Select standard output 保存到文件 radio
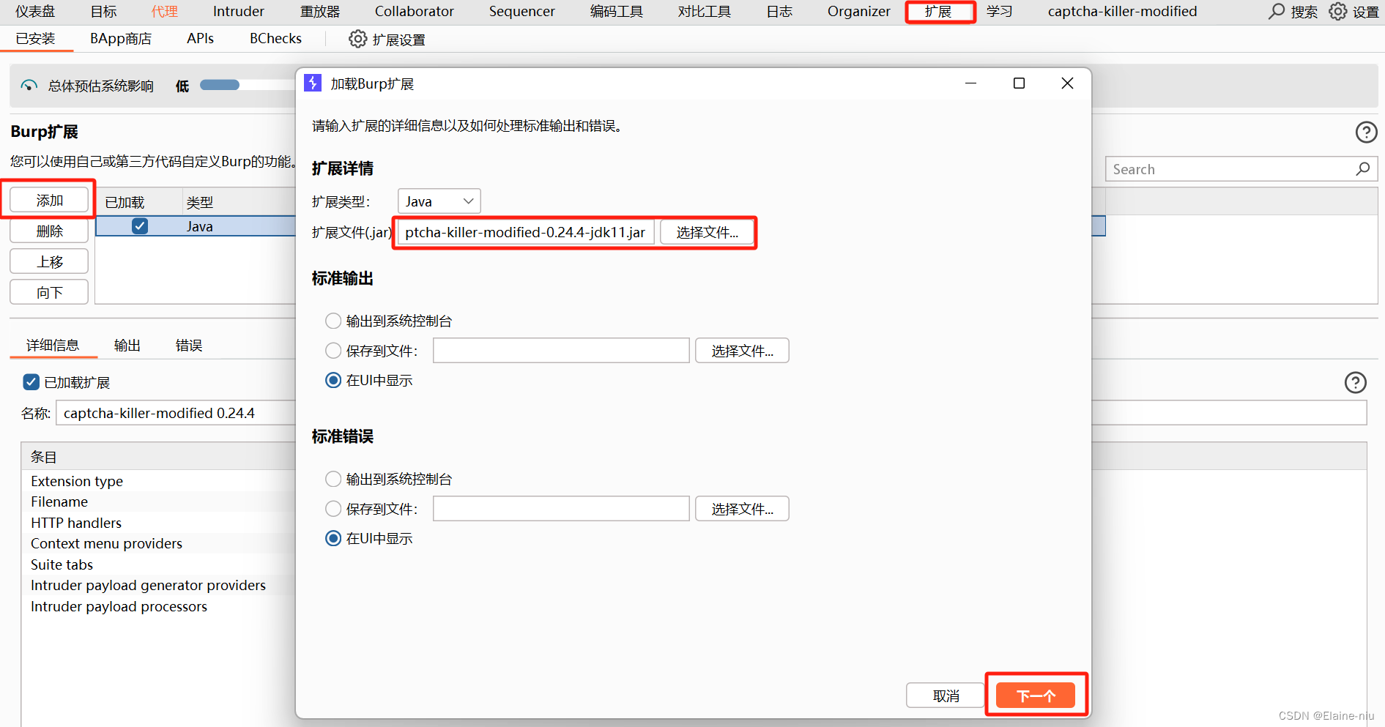 (333, 351)
